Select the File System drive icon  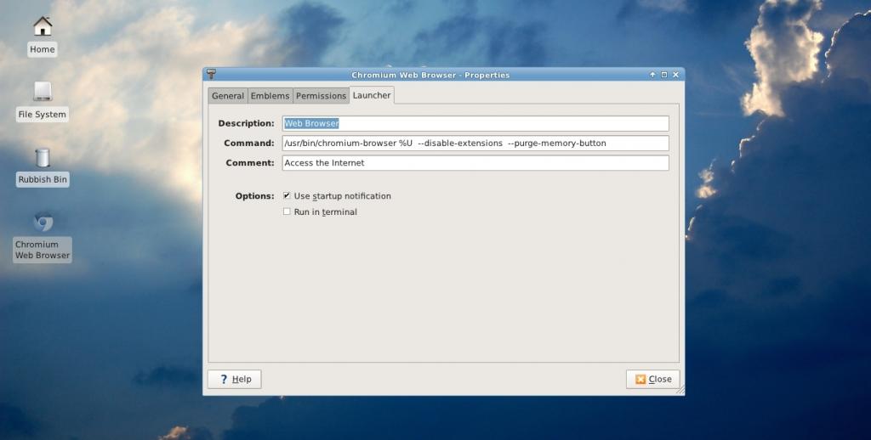[x=43, y=92]
